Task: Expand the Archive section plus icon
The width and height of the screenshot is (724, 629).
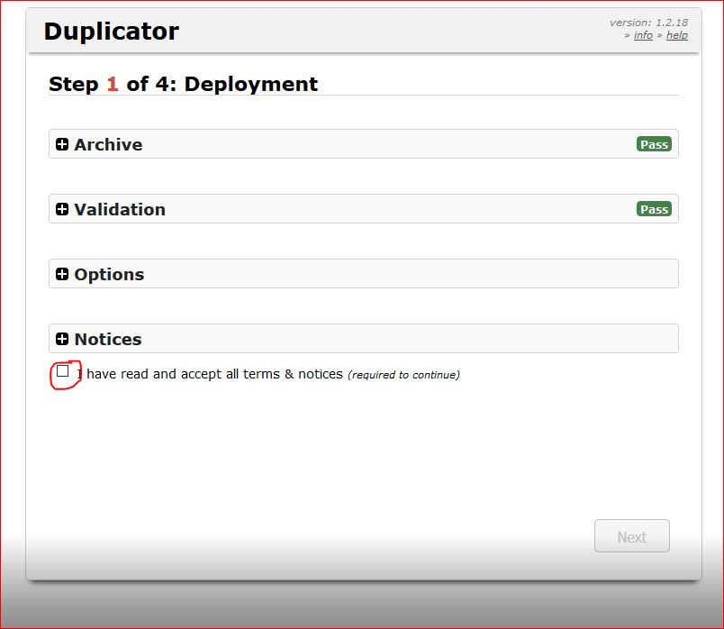Action: (x=62, y=144)
